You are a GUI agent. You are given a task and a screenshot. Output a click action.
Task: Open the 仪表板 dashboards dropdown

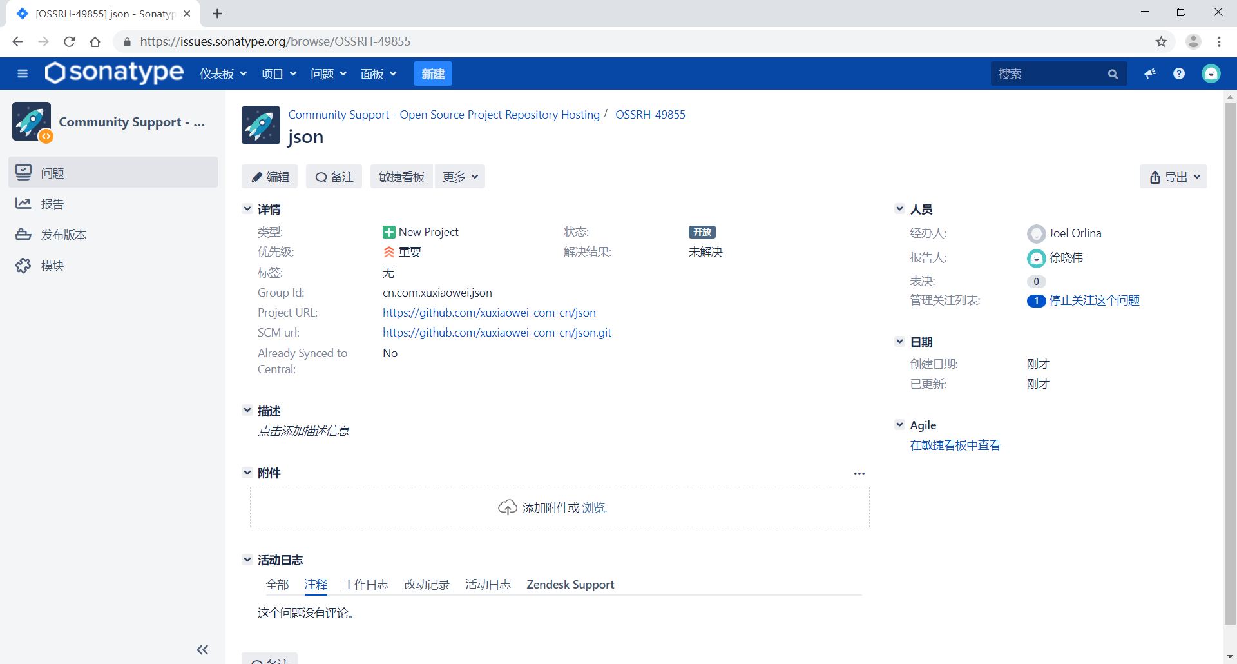point(223,73)
